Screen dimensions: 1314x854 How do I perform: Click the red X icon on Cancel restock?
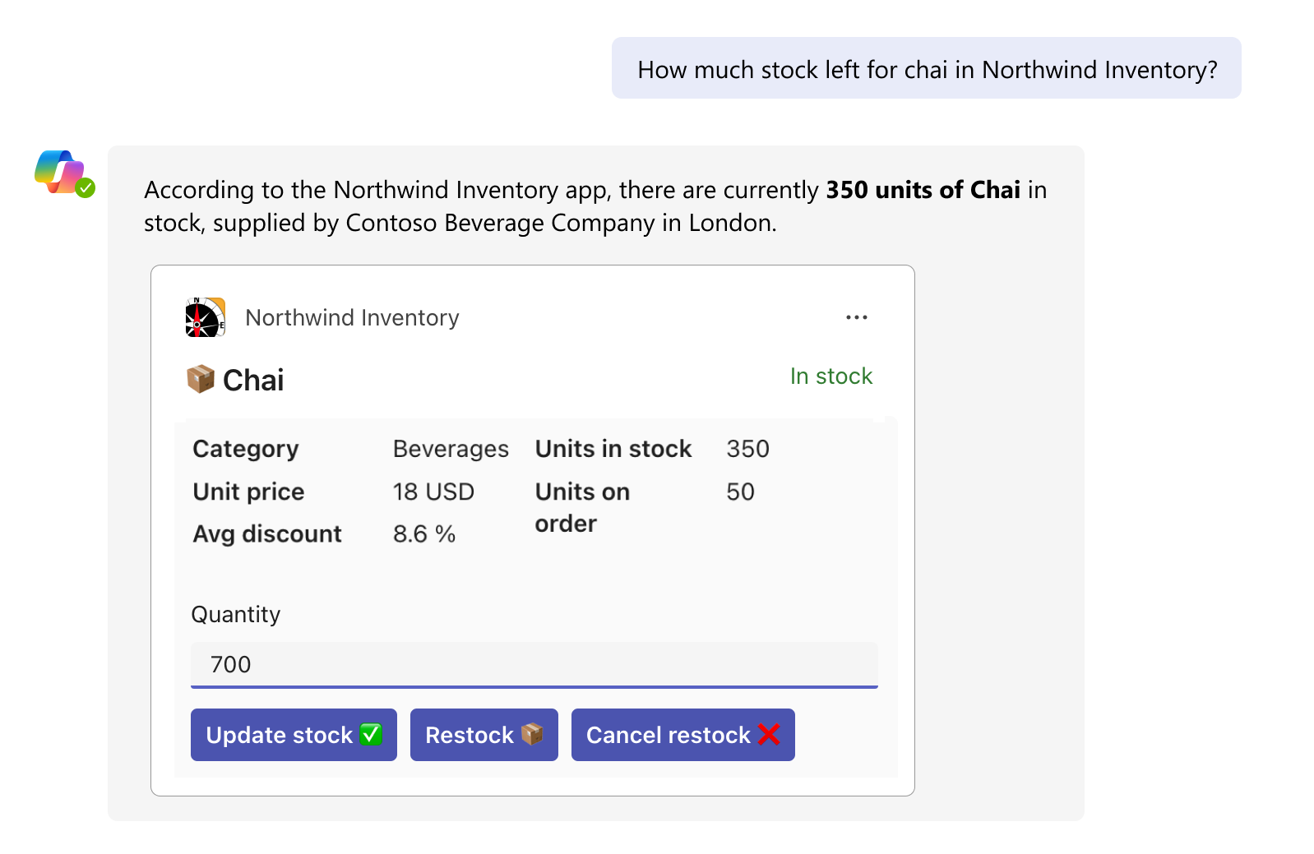click(769, 735)
